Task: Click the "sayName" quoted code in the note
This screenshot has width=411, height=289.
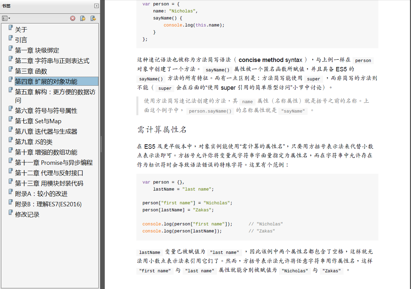Action: tap(293, 111)
